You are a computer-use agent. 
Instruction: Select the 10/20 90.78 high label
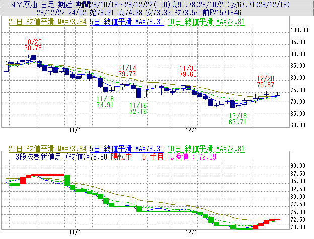tap(33, 45)
